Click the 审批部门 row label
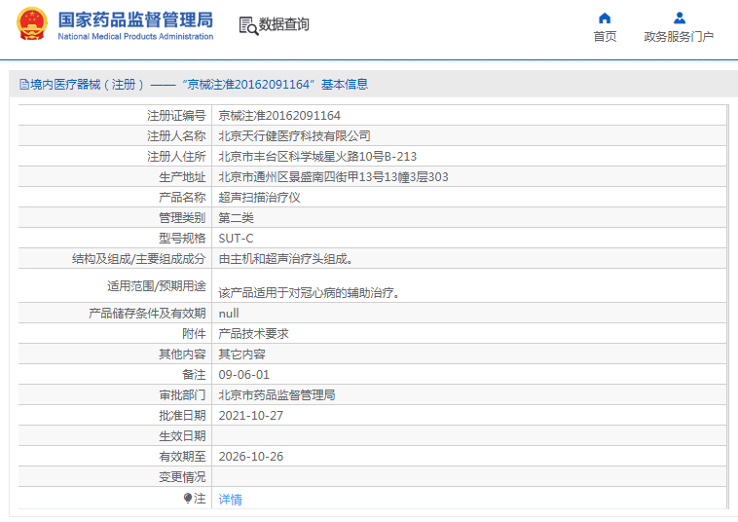 pyautogui.click(x=183, y=395)
